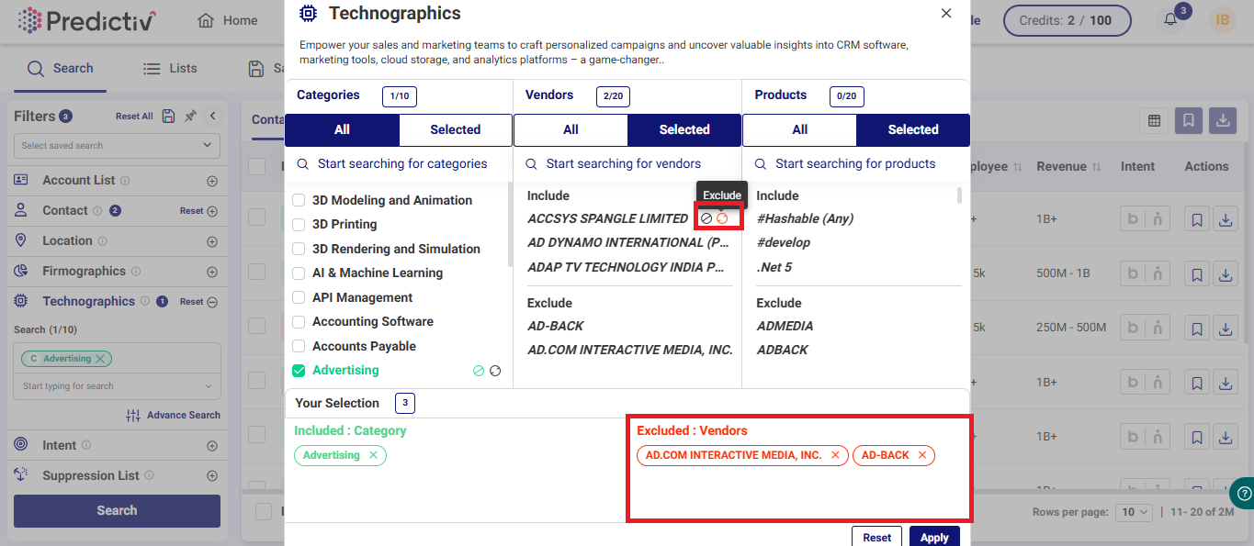Select the Selected tab under Categories
1254x546 pixels.
[x=456, y=129]
